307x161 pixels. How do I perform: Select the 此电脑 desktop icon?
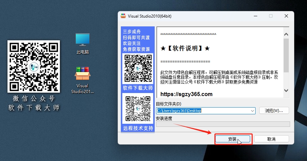(x=83, y=44)
